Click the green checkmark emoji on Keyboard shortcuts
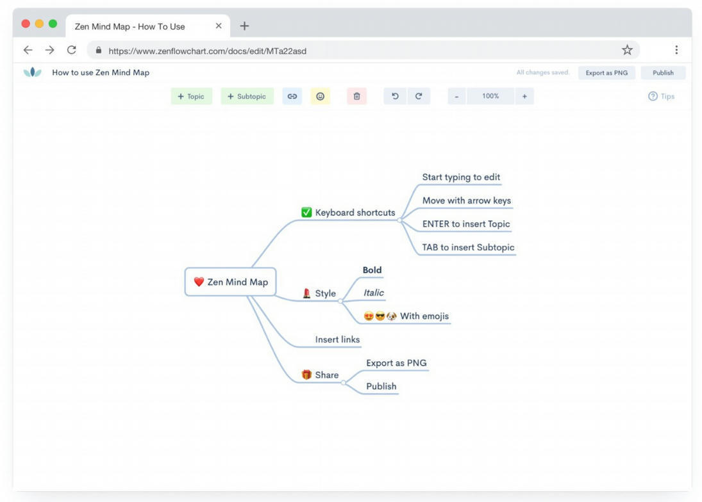The image size is (702, 502). pos(306,212)
